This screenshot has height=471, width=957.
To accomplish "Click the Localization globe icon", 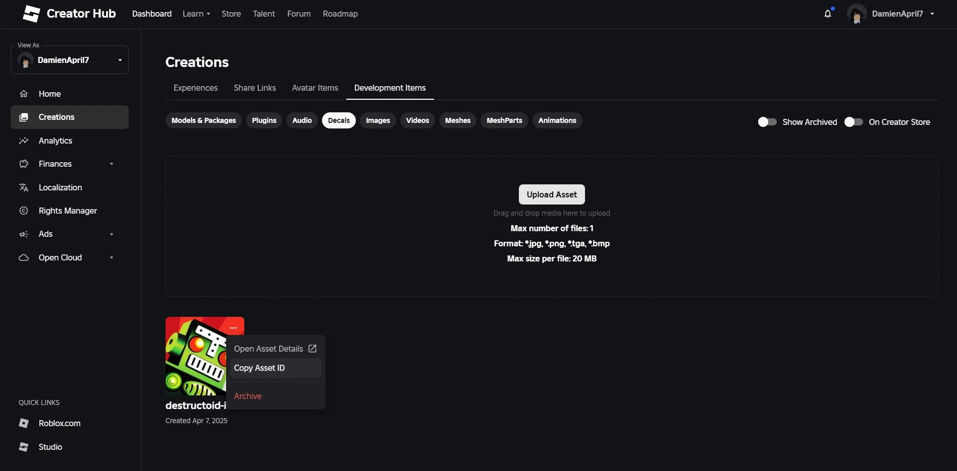I will pos(24,187).
